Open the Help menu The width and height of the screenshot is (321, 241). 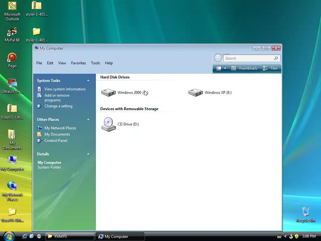(109, 63)
